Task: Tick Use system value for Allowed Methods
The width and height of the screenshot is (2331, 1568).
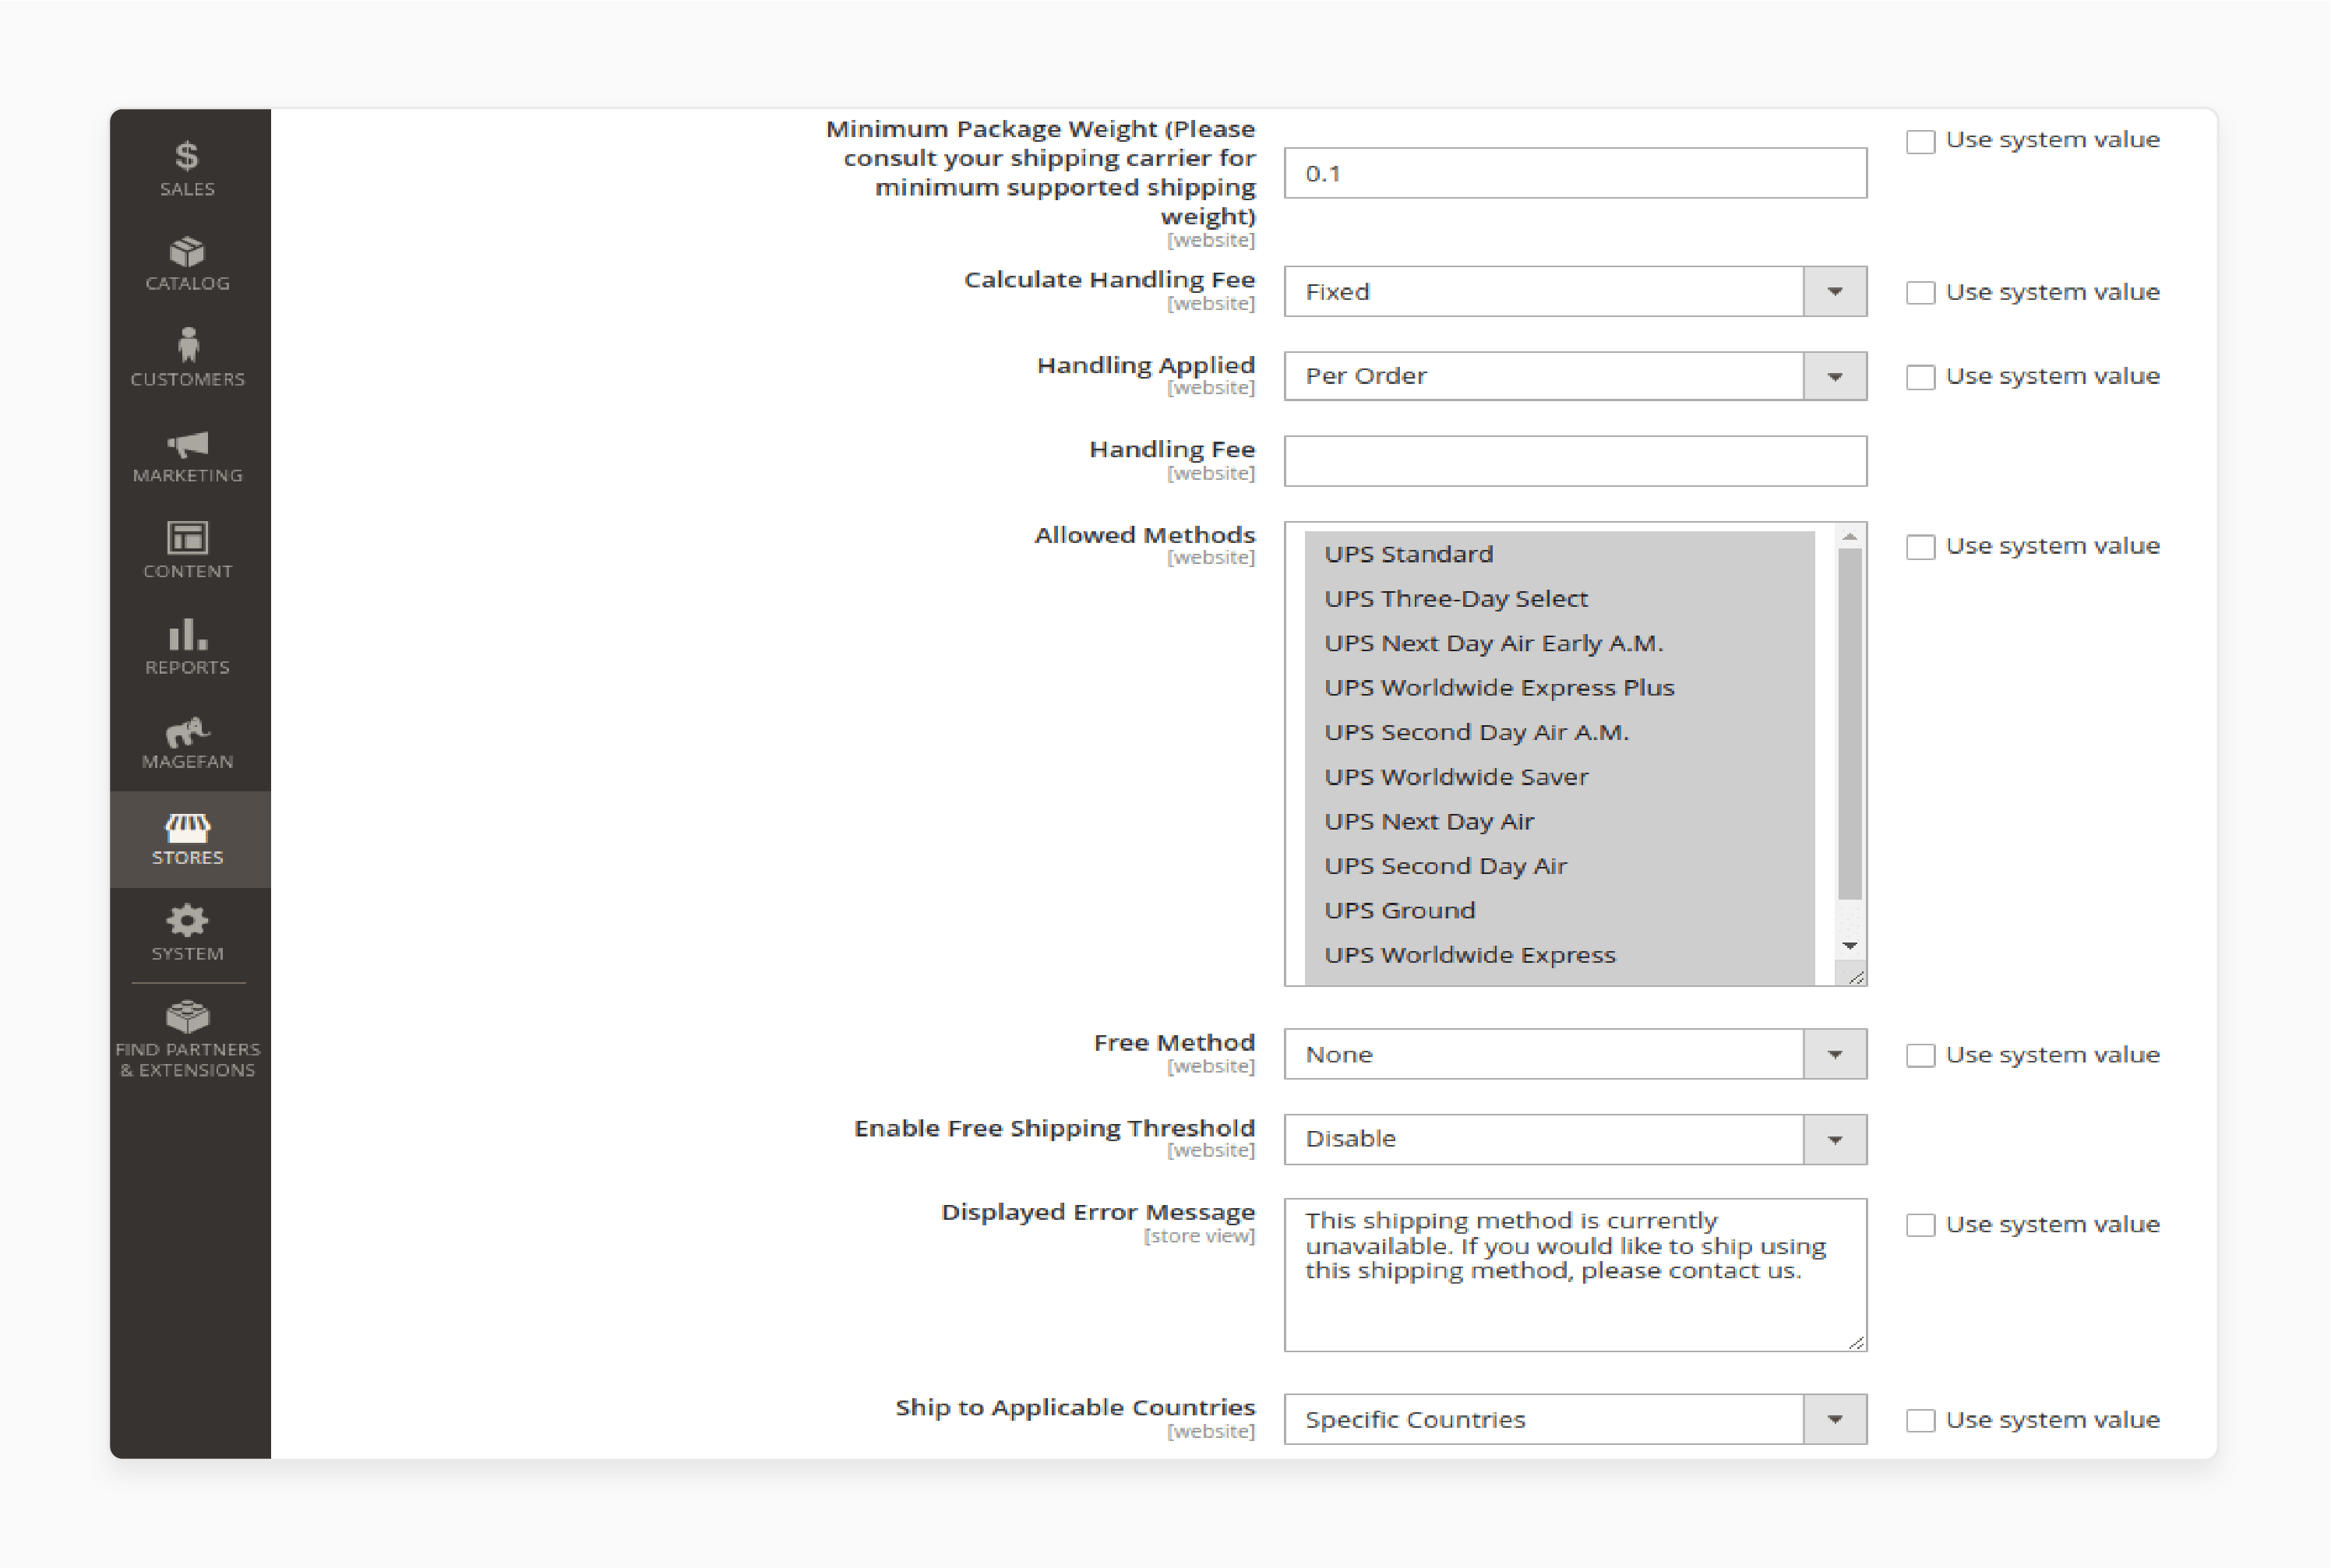Action: coord(1920,547)
